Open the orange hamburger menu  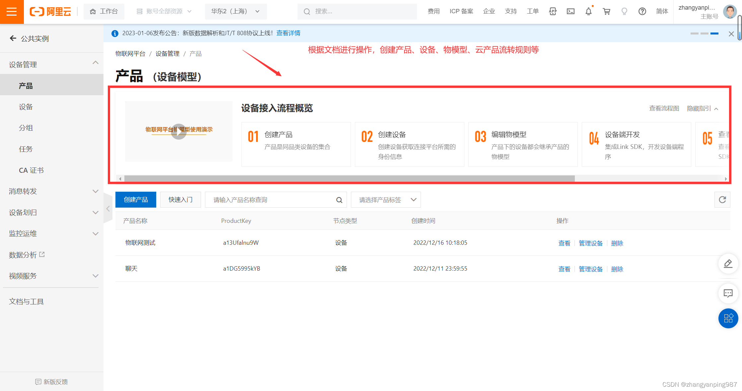click(12, 12)
